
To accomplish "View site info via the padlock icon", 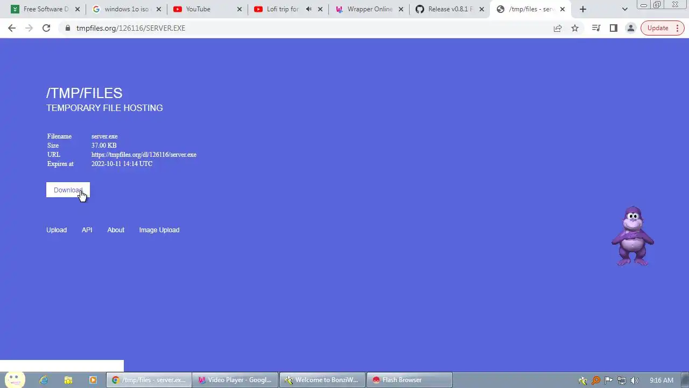I will pyautogui.click(x=68, y=28).
